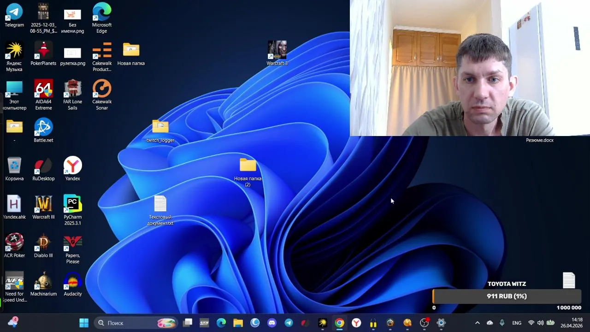Select the Papers, Please desktop shortcut
The image size is (590, 332).
tap(72, 249)
